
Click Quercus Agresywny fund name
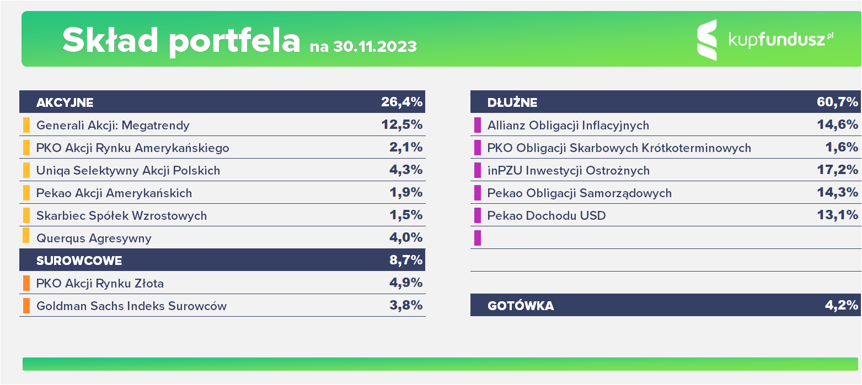[x=94, y=238]
